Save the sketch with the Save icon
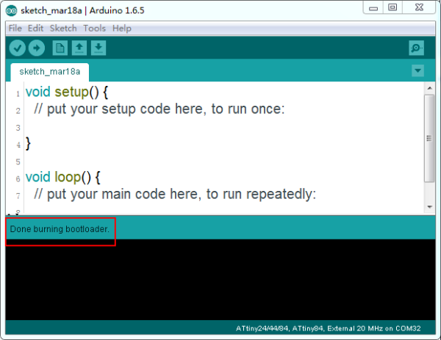The width and height of the screenshot is (441, 340). [98, 48]
